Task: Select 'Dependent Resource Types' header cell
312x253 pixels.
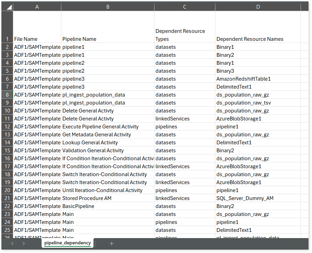Action: tap(185, 35)
